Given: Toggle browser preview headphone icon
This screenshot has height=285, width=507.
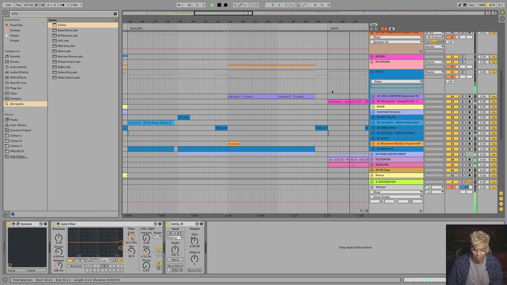Looking at the screenshot, I should pyautogui.click(x=13, y=214).
